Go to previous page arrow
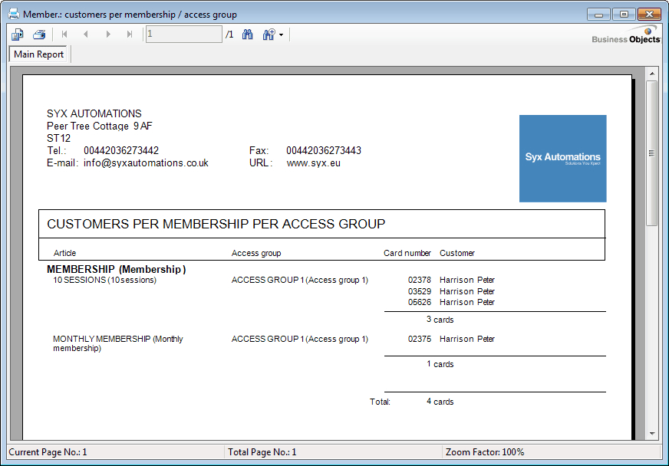 [x=86, y=34]
